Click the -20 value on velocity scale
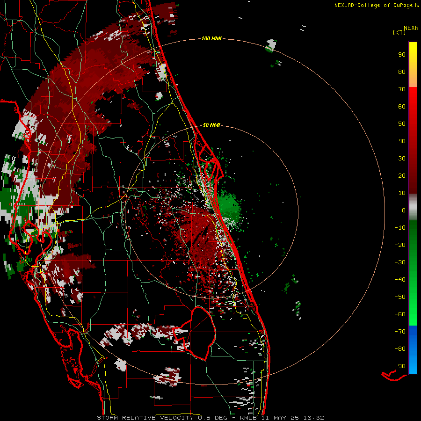 click(400, 245)
